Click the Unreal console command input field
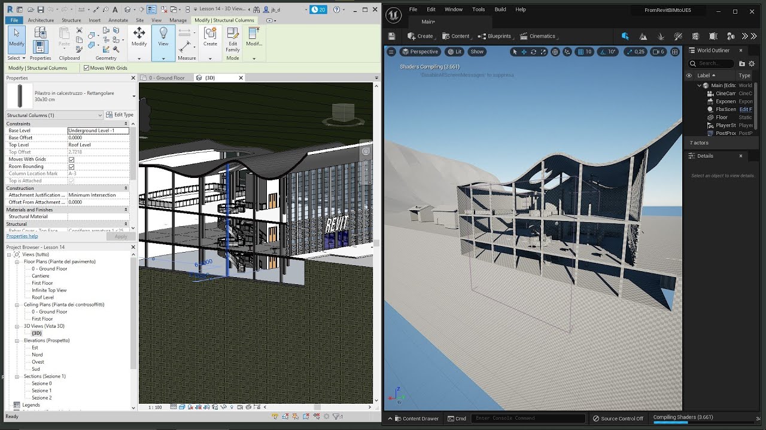This screenshot has height=430, width=766. pos(528,419)
